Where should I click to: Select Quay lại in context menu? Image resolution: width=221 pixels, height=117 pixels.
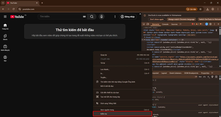[122, 55]
